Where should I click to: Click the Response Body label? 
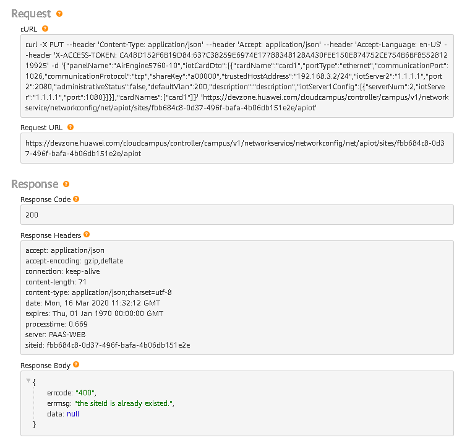[x=45, y=366]
